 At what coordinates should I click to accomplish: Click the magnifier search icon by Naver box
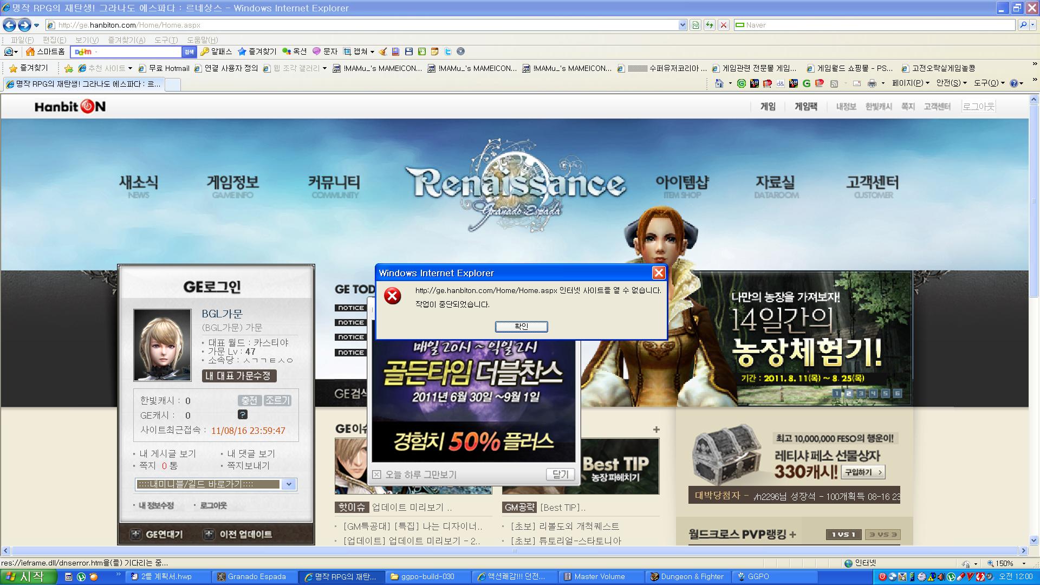(x=1023, y=25)
